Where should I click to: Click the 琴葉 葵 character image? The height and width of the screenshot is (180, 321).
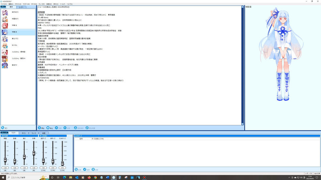click(281, 54)
